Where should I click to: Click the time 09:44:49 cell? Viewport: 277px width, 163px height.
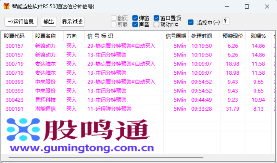(x=202, y=100)
